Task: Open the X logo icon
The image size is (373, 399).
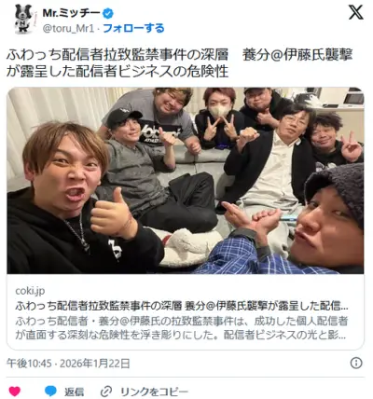Action: (355, 13)
